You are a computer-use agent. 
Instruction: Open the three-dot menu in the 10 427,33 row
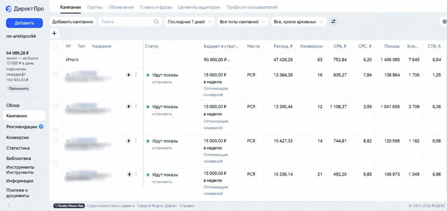point(136,141)
